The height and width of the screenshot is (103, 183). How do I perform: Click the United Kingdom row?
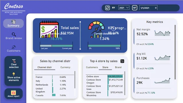click(x=55, y=90)
